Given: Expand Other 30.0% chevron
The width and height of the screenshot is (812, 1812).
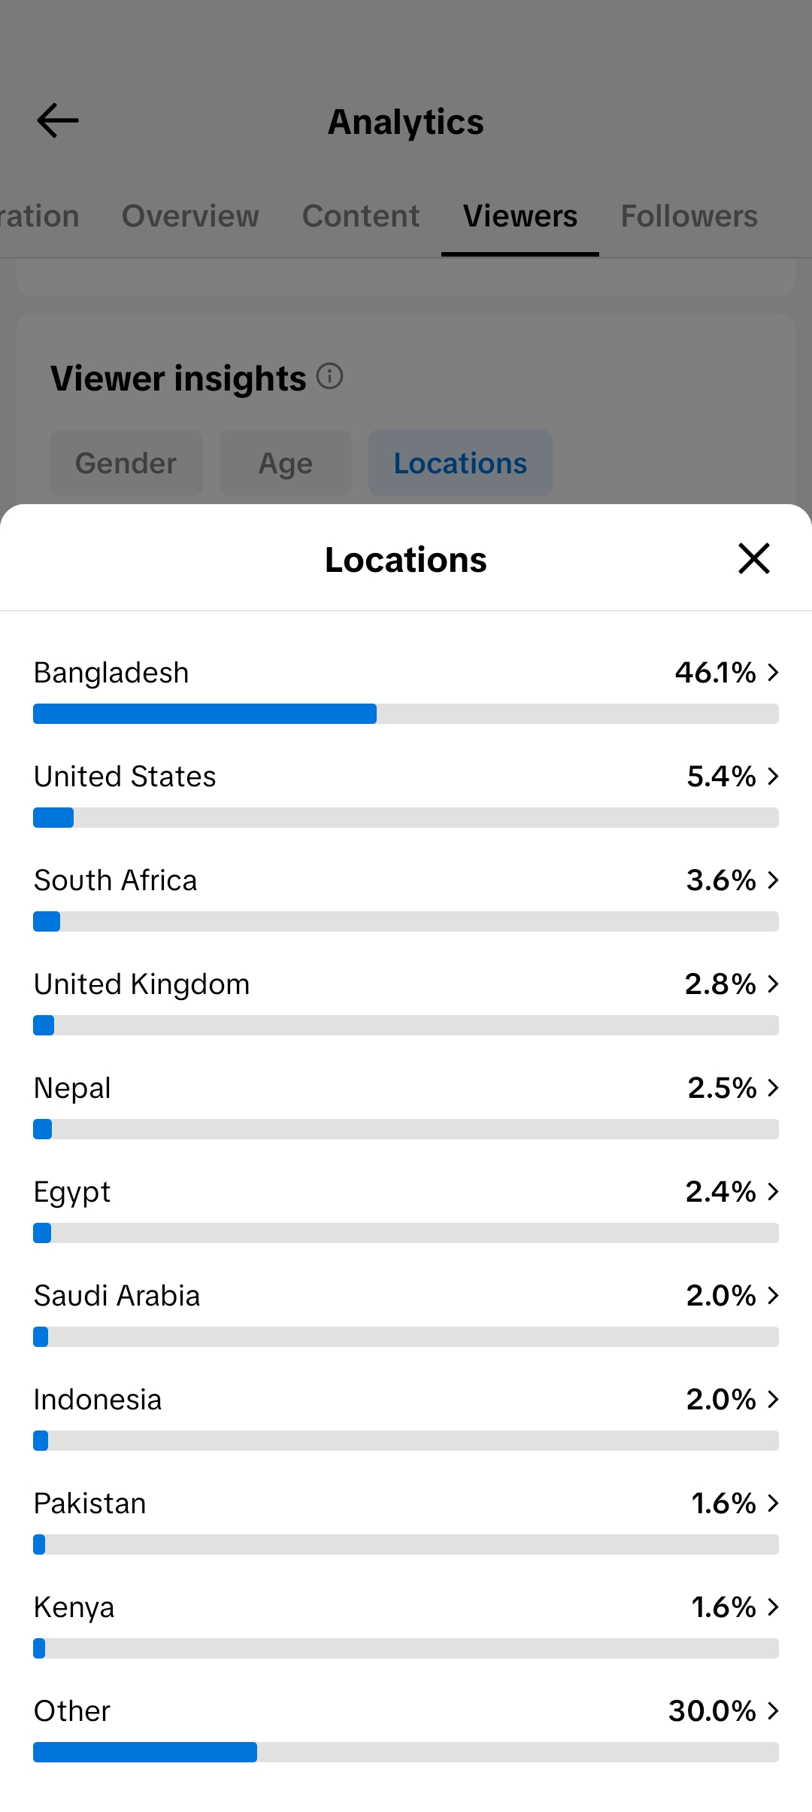Looking at the screenshot, I should [773, 1710].
